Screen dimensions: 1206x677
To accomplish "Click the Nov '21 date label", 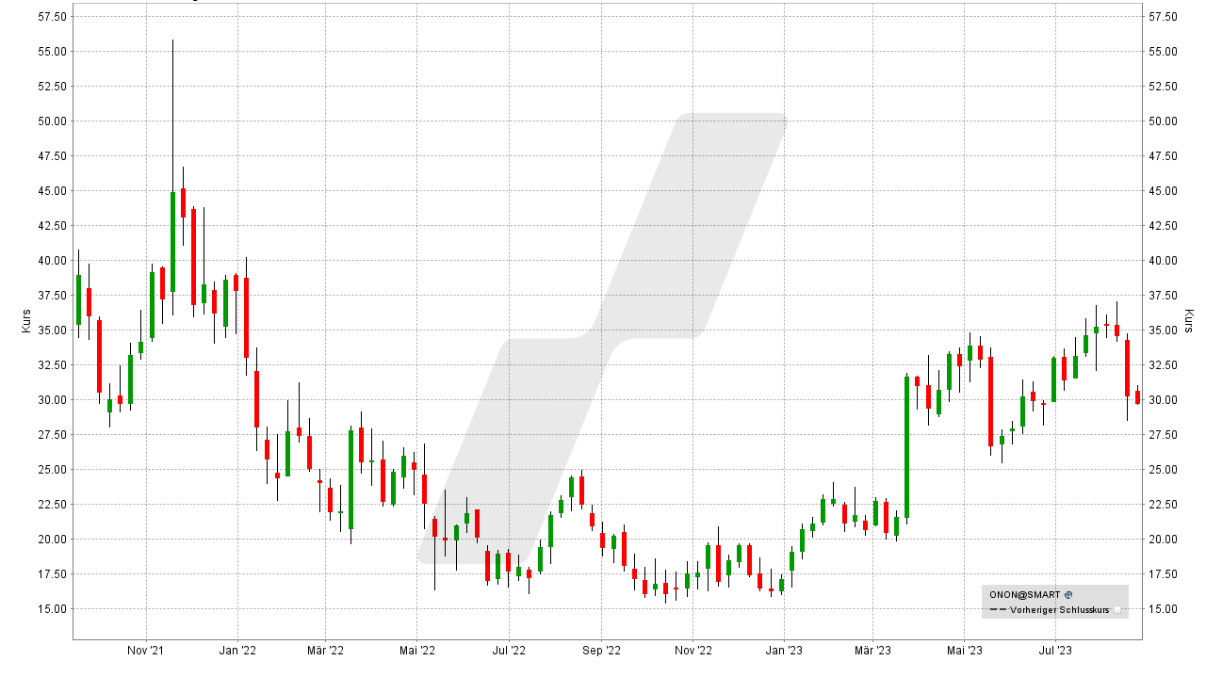I will click(x=146, y=651).
